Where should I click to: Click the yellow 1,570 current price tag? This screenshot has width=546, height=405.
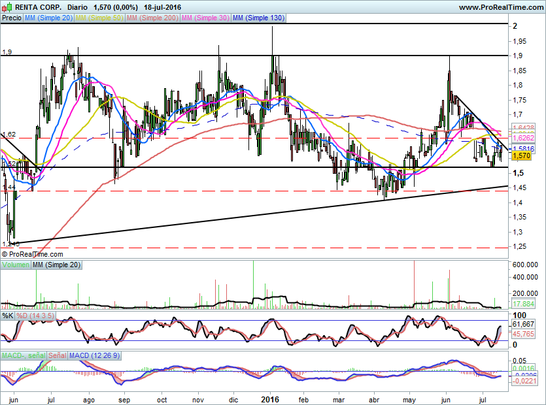click(x=521, y=156)
